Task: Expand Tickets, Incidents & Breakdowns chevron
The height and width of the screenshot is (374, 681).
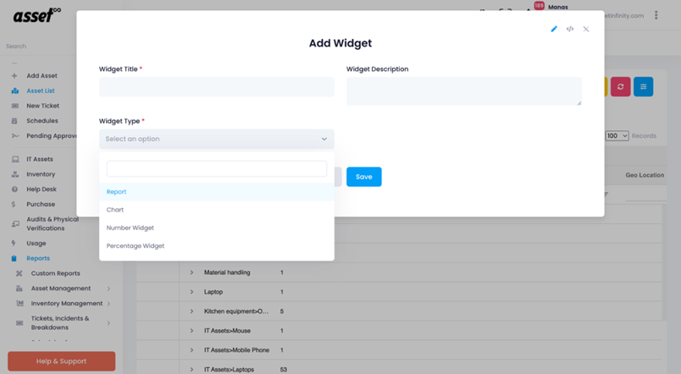Action: tap(108, 323)
